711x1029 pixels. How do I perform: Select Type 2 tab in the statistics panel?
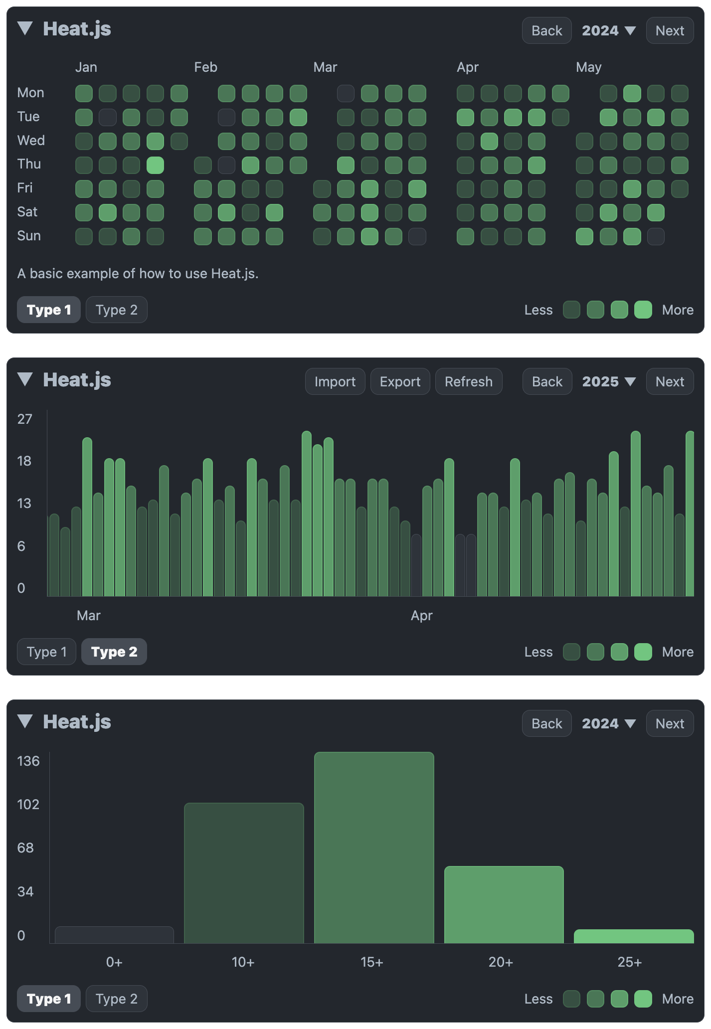coord(117,999)
